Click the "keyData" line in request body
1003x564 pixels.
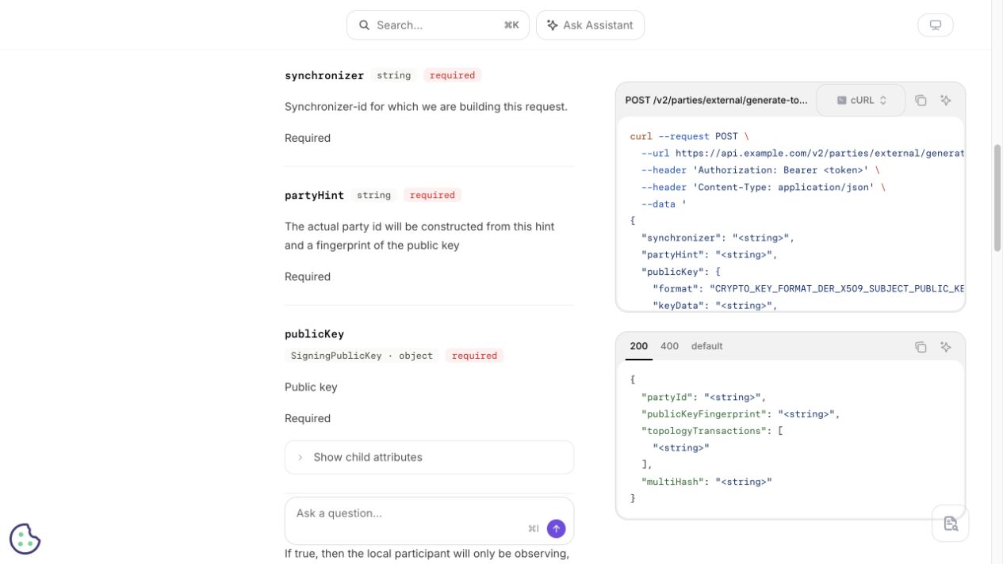[x=715, y=306]
